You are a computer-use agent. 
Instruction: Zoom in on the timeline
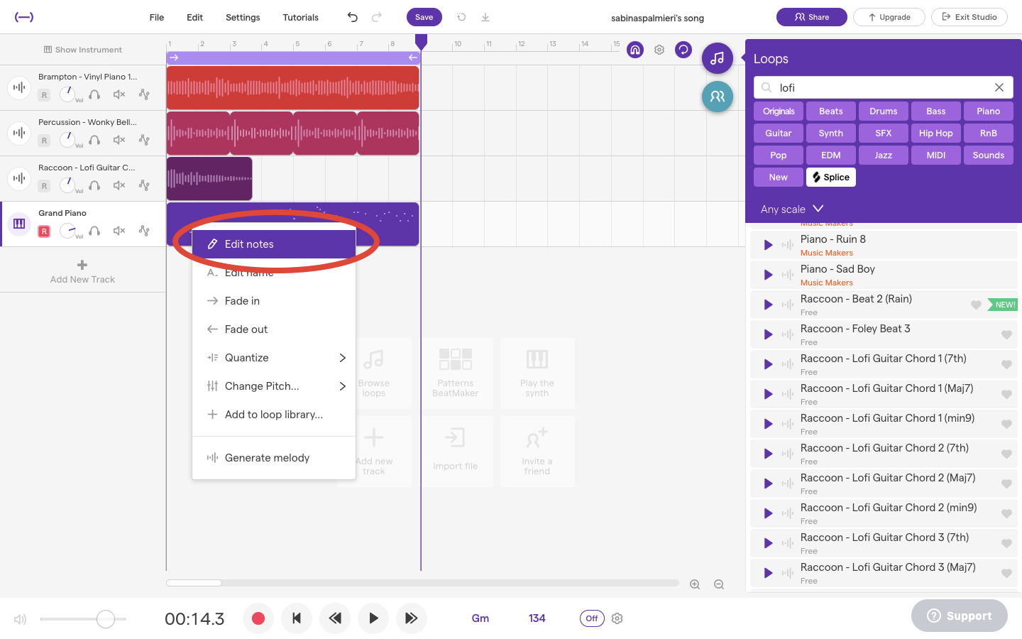(x=695, y=584)
